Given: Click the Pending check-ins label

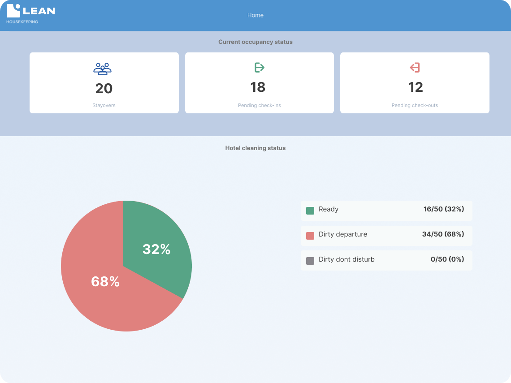Looking at the screenshot, I should pyautogui.click(x=260, y=105).
